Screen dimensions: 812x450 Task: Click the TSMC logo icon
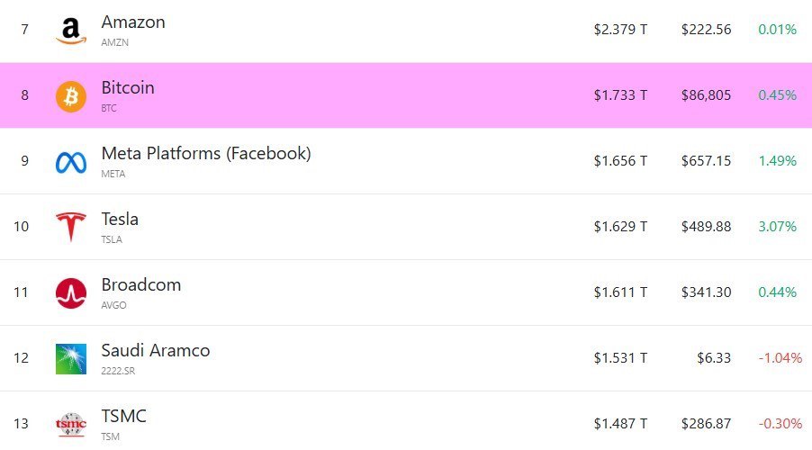[x=71, y=423]
